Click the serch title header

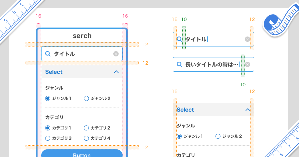point(82,36)
